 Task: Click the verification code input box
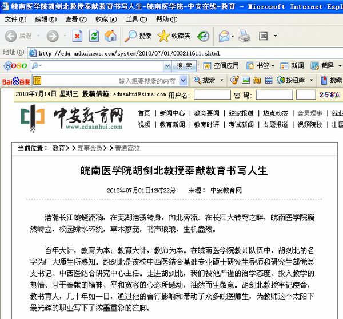pos(306,95)
